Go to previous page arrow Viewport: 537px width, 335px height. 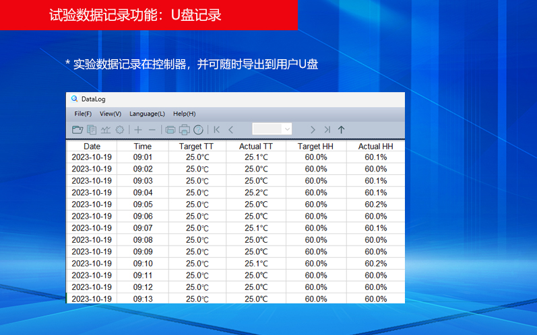pos(231,130)
